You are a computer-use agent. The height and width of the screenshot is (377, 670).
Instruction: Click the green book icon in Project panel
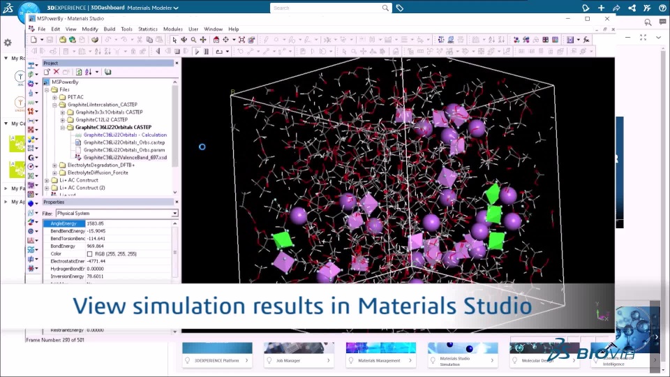coord(107,72)
